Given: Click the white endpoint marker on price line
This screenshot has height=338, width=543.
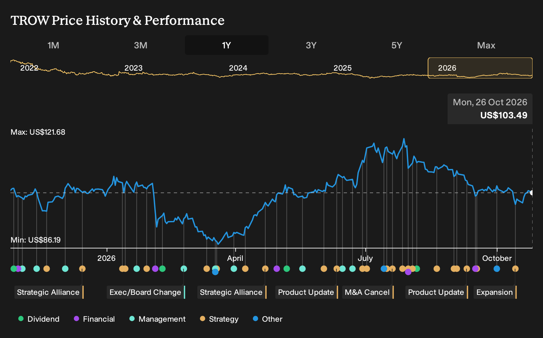Looking at the screenshot, I should point(532,193).
